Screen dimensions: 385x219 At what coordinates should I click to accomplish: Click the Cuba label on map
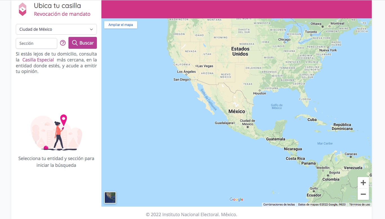click(312, 120)
